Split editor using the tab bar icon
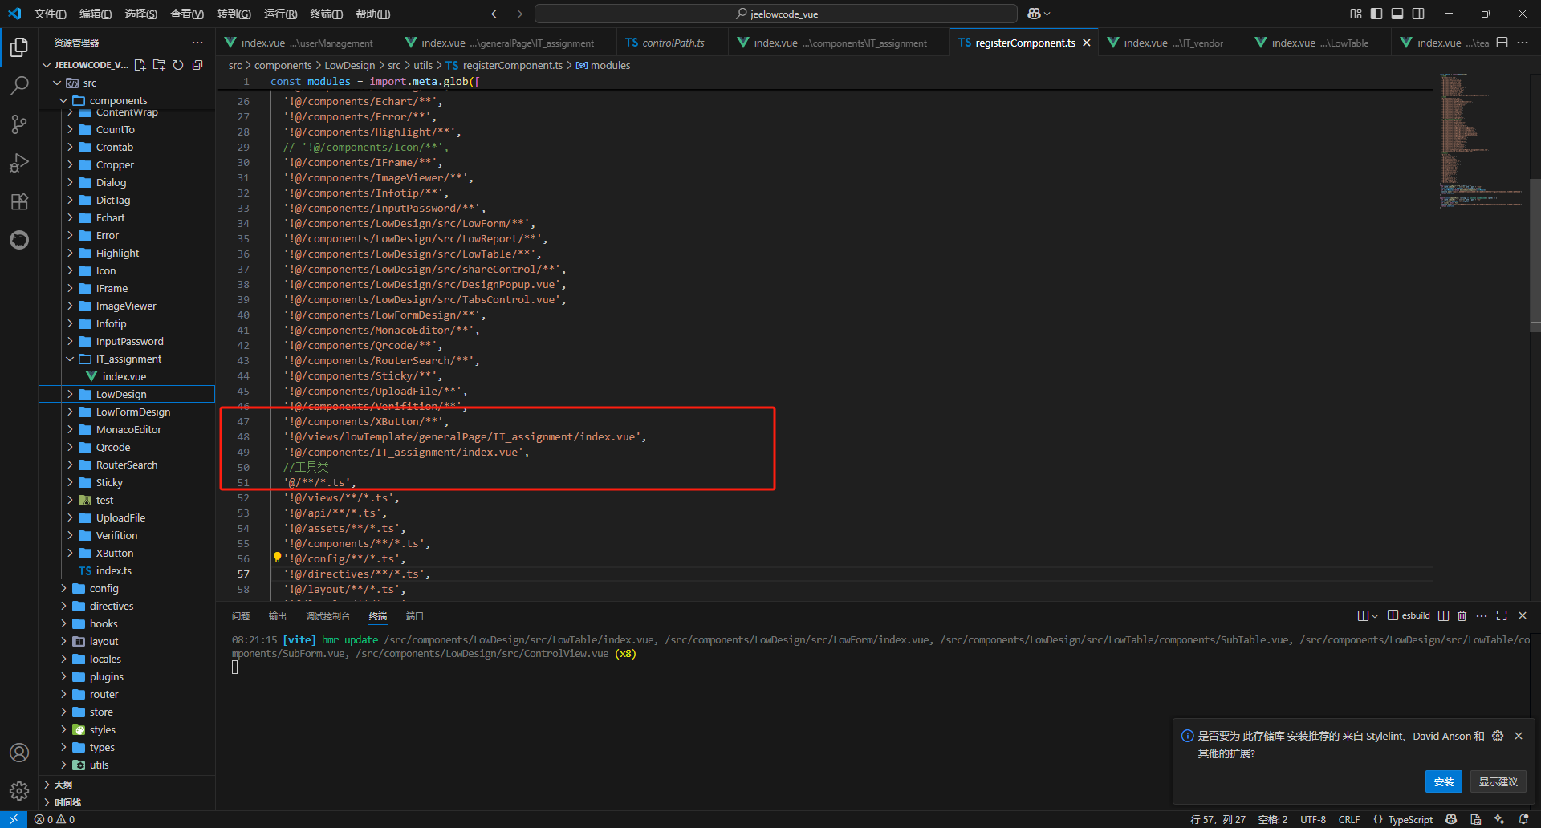The image size is (1541, 828). click(1502, 43)
